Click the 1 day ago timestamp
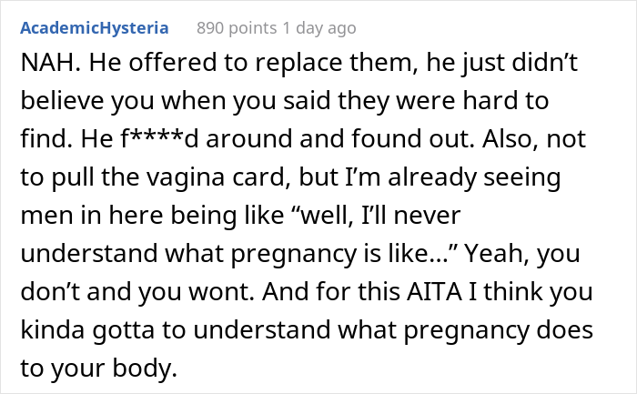This screenshot has width=637, height=394. click(319, 28)
